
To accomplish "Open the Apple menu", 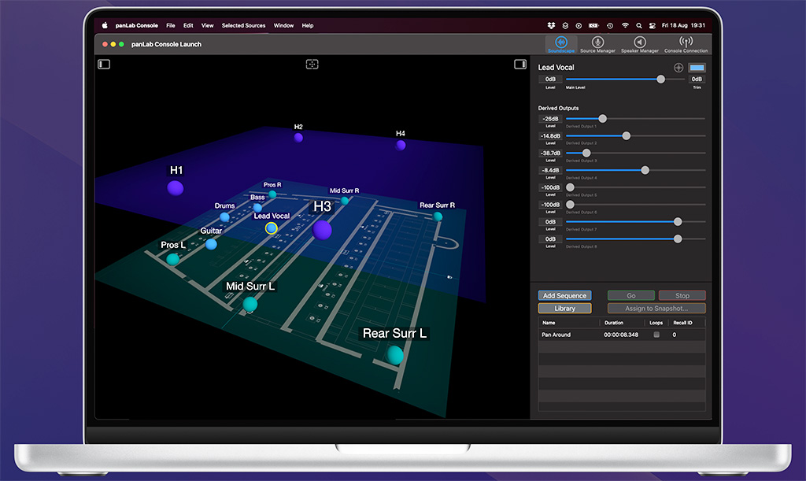I will pyautogui.click(x=105, y=25).
